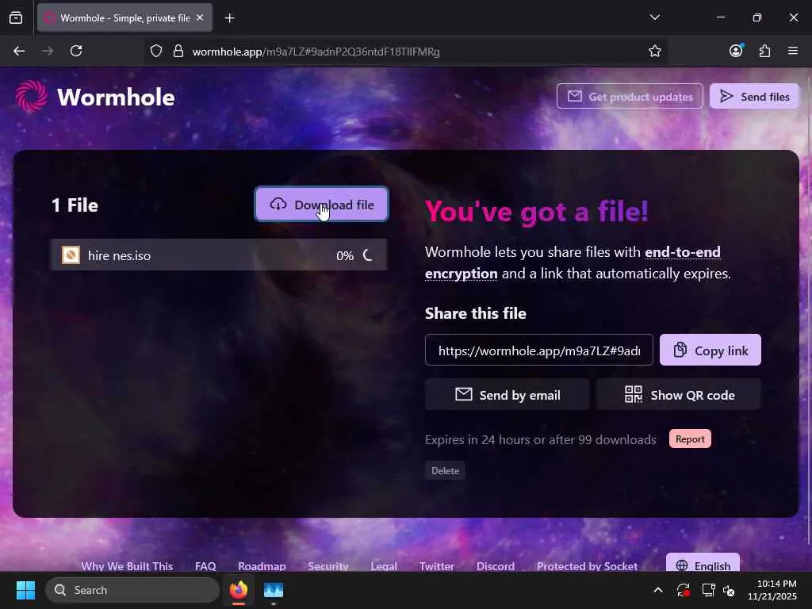Click the loading spinner next to 0%
Screen dimensions: 812x609
[x=368, y=255]
